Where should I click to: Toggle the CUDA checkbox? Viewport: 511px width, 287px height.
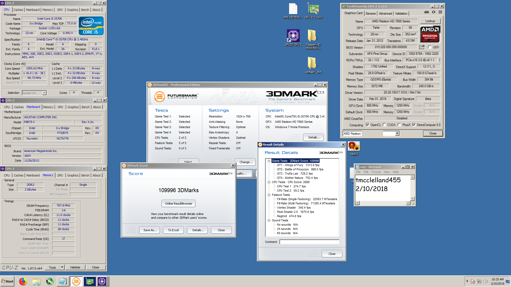384,125
